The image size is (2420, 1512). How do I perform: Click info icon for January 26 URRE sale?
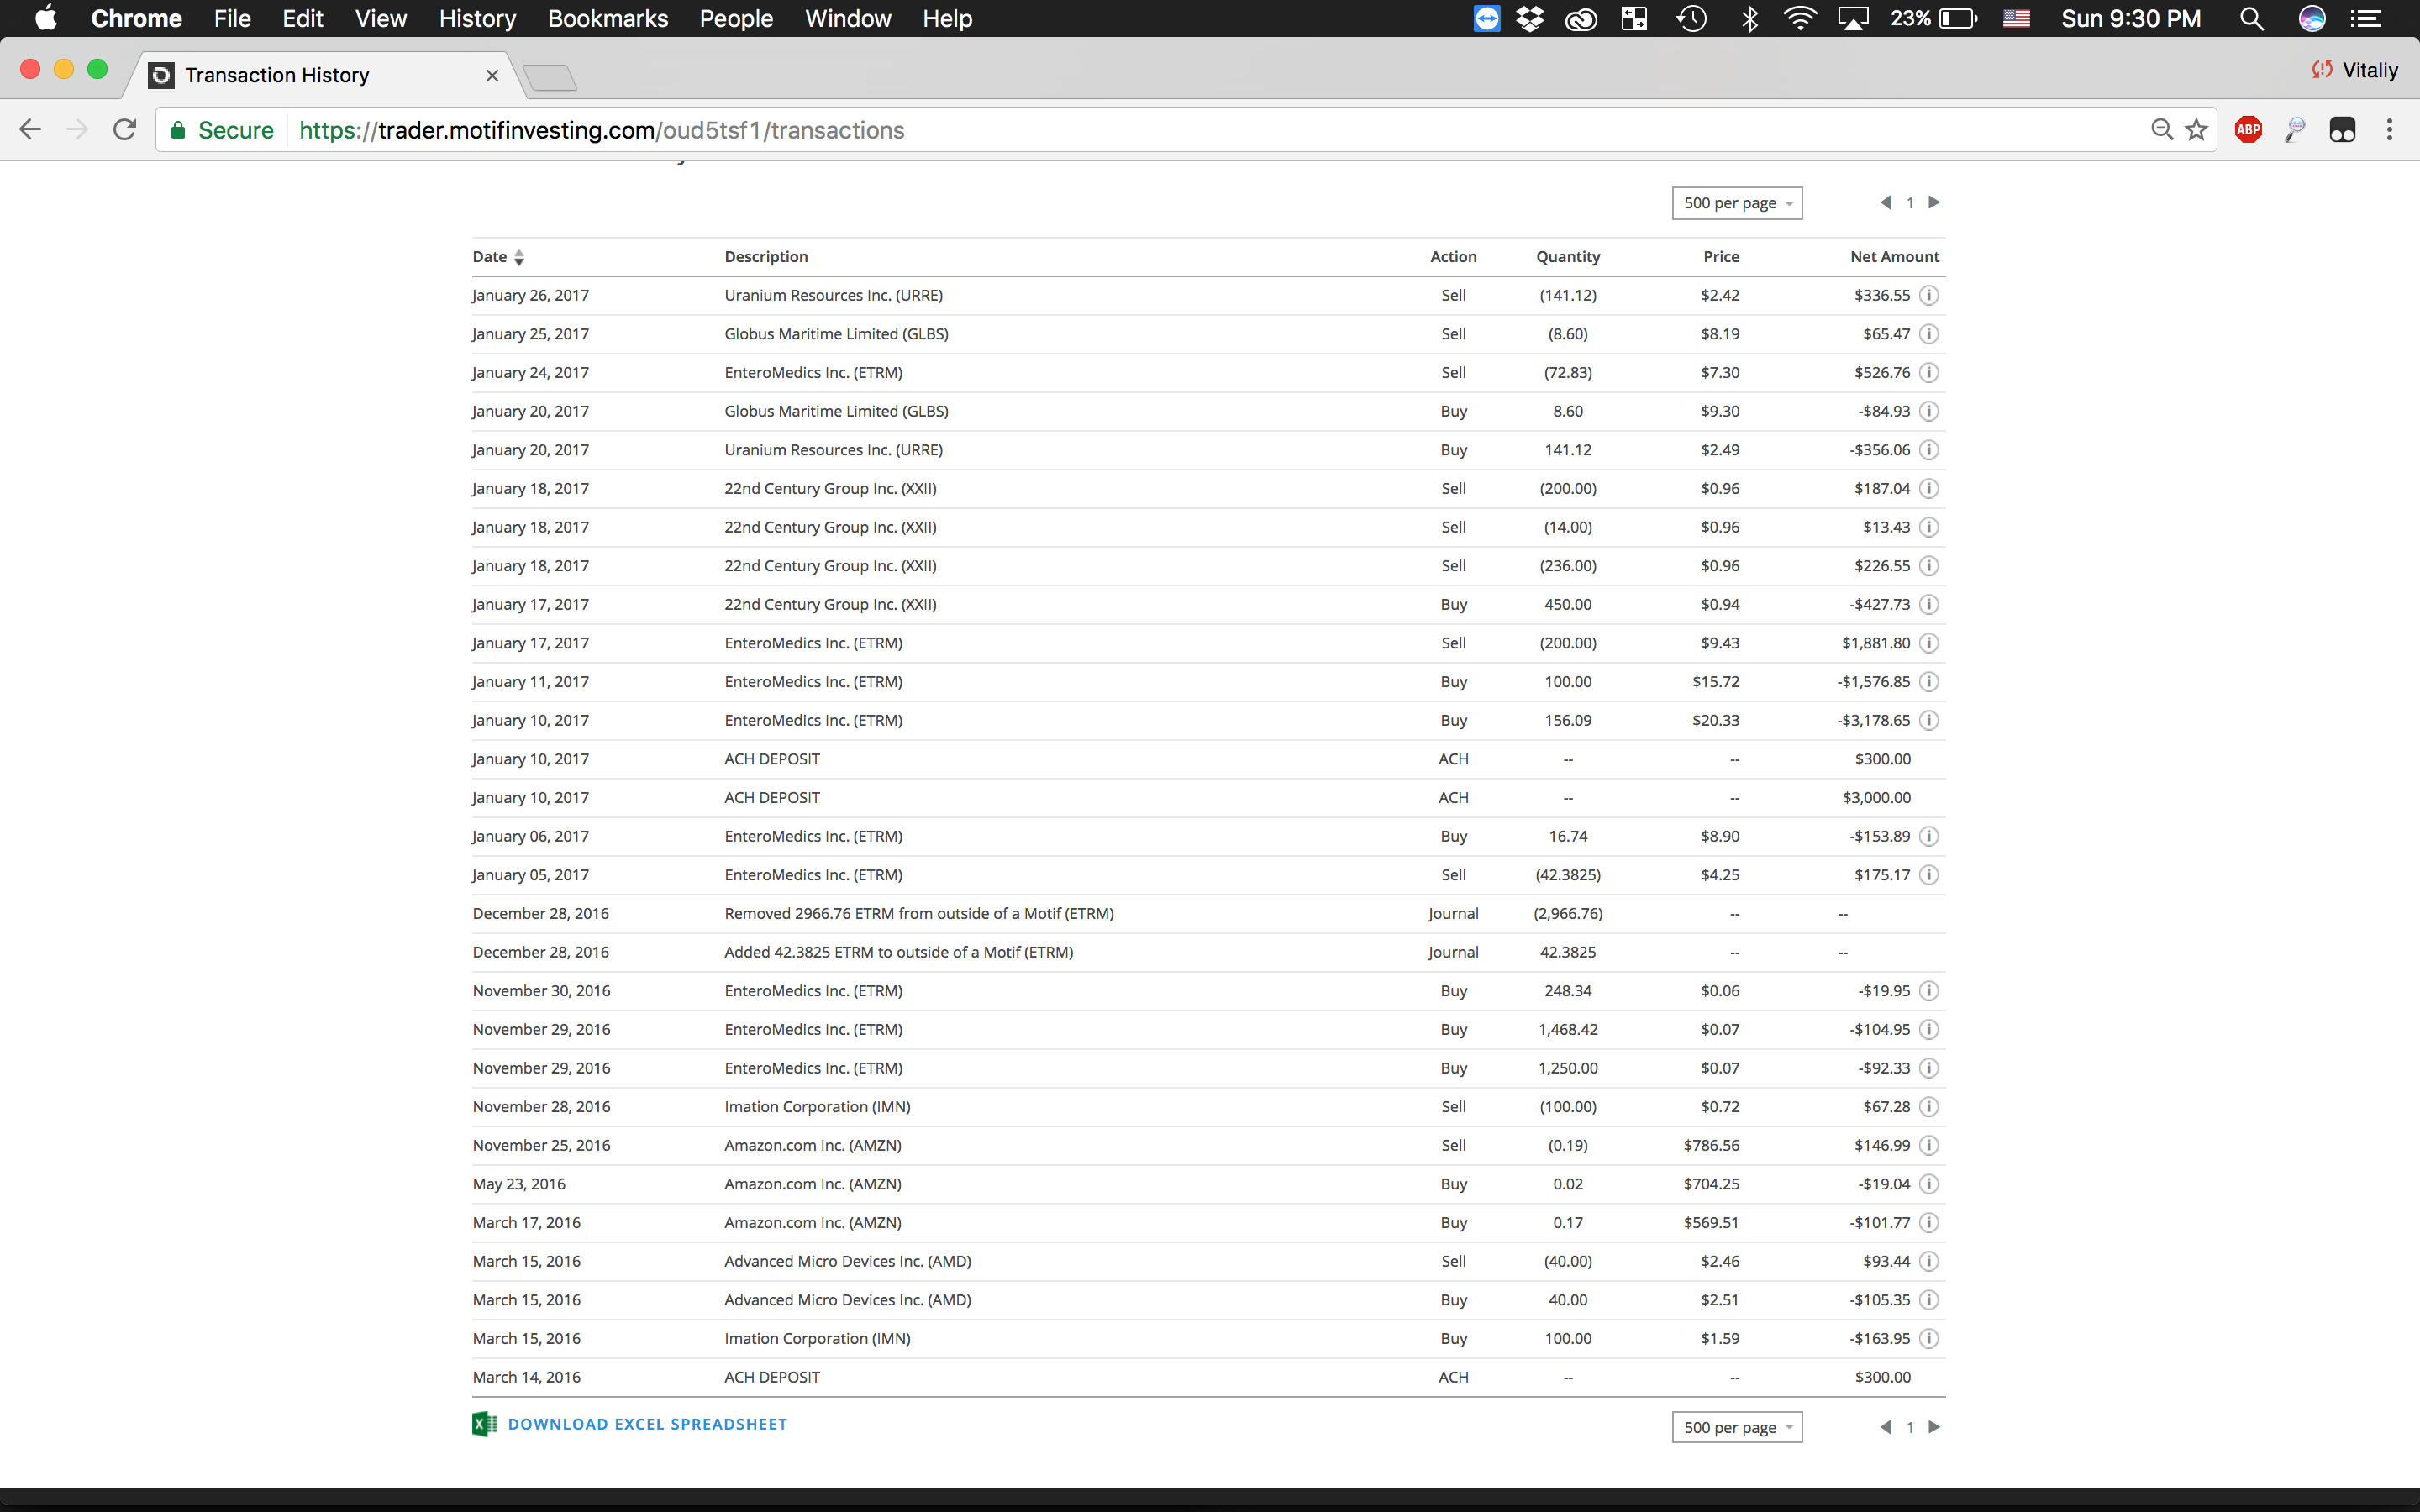click(x=1929, y=295)
